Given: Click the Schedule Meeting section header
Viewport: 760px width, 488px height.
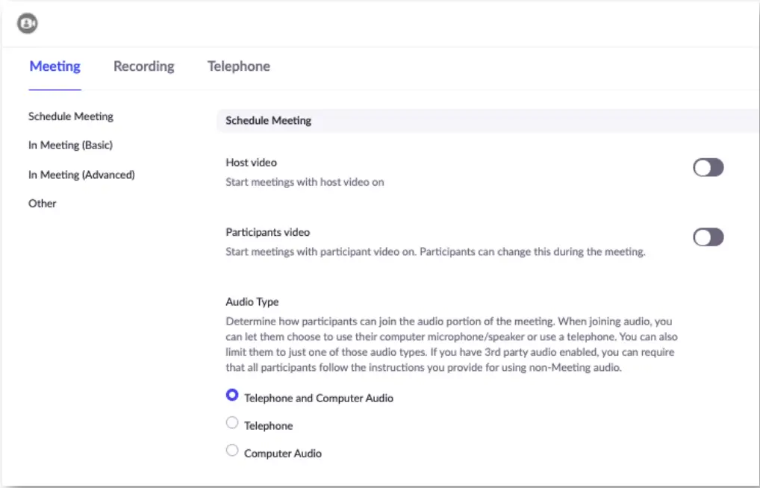Looking at the screenshot, I should [x=269, y=120].
